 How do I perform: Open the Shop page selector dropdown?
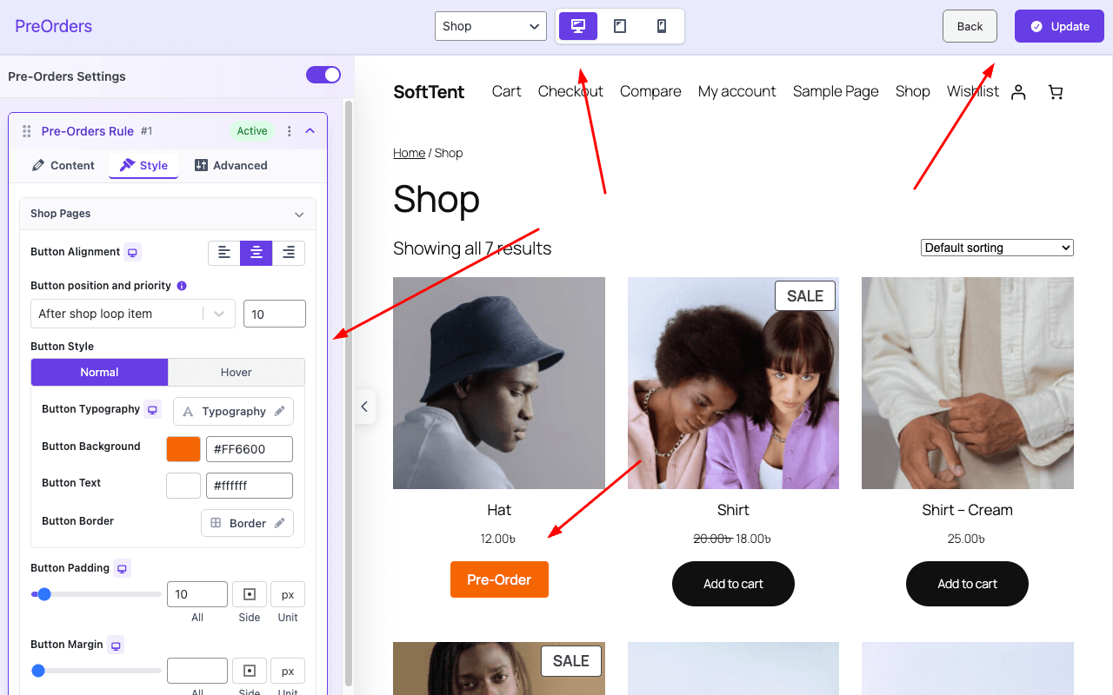490,26
